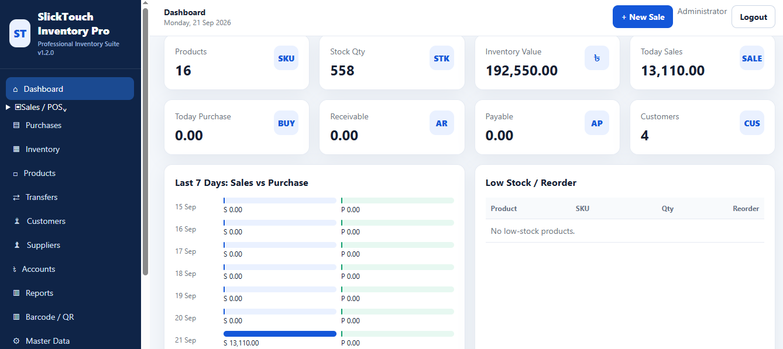The height and width of the screenshot is (349, 783).
Task: Click the Barcode / QR icon in sidebar
Action: (x=16, y=317)
